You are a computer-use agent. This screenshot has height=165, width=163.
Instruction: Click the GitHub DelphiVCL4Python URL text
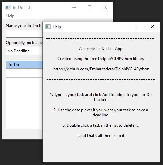[x=101, y=69]
